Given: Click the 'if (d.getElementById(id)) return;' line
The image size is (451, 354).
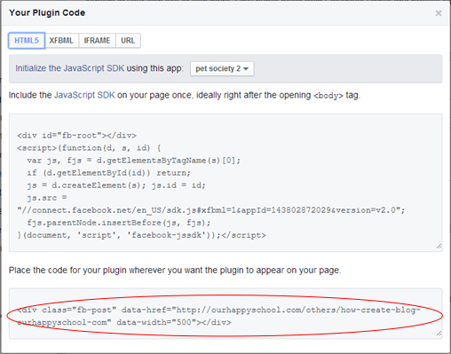Looking at the screenshot, I should [109, 173].
